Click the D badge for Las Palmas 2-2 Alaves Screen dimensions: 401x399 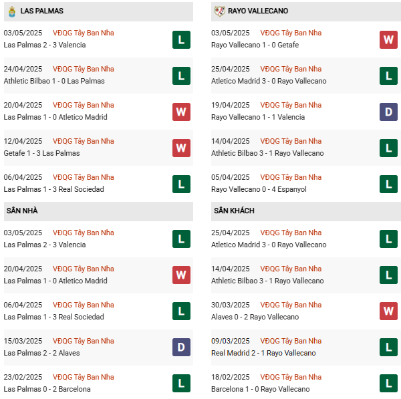click(x=181, y=348)
